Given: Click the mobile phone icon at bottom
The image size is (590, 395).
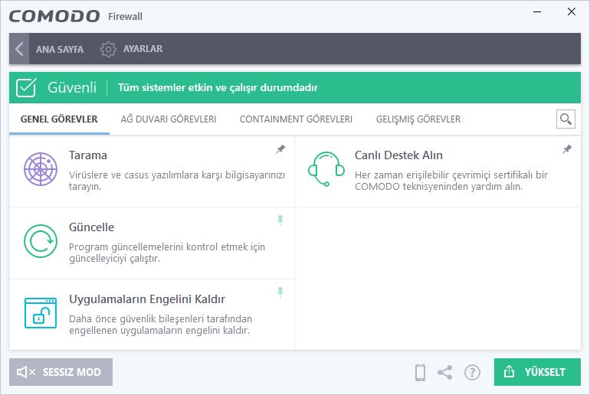Looking at the screenshot, I should pos(420,373).
